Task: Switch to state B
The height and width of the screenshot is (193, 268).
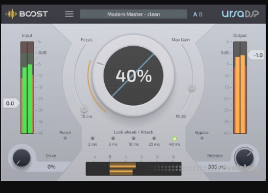Action: point(201,14)
